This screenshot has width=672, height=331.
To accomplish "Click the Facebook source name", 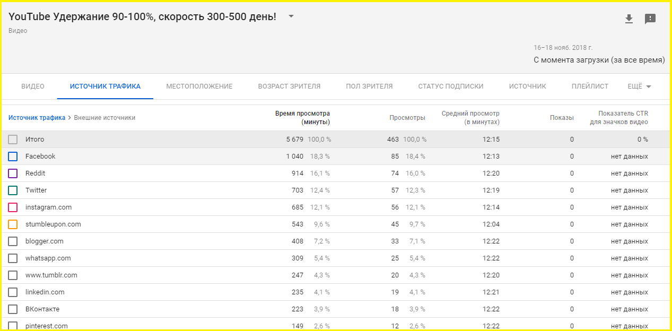I will [x=40, y=156].
